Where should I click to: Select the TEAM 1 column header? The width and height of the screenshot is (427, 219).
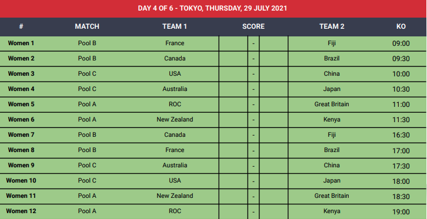point(175,26)
